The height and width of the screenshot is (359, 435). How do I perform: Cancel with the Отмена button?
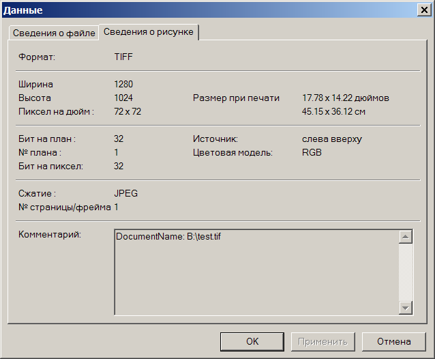[x=394, y=341]
